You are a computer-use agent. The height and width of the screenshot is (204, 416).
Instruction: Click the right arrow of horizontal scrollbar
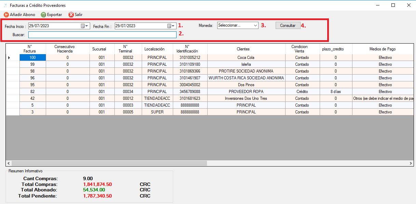point(411,163)
